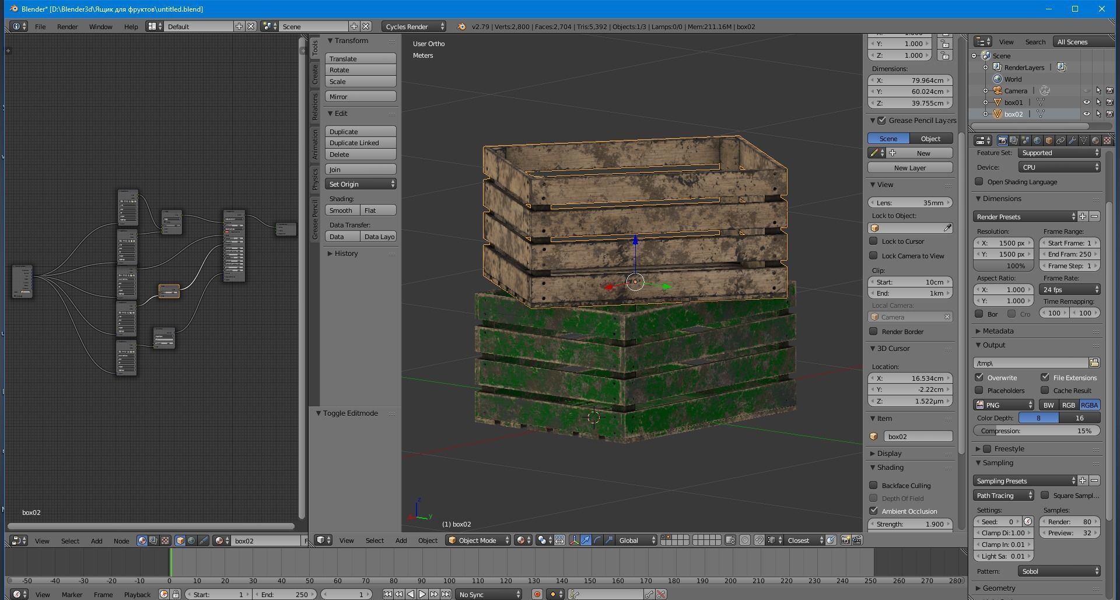This screenshot has height=600, width=1120.
Task: Enable Placeholders checkbox
Action: point(979,390)
